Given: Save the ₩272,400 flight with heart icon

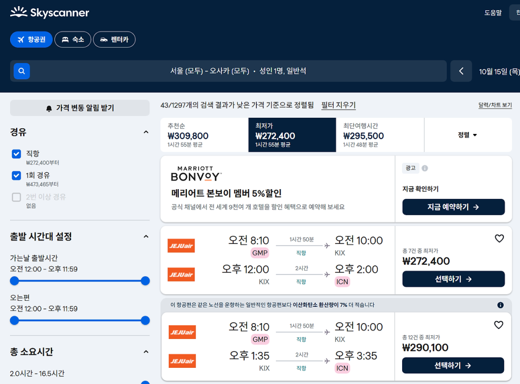Looking at the screenshot, I should 499,238.
